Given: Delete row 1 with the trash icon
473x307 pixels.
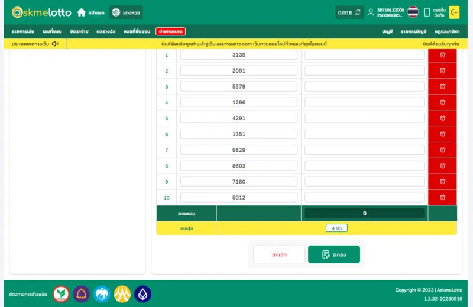Looking at the screenshot, I should tap(442, 55).
